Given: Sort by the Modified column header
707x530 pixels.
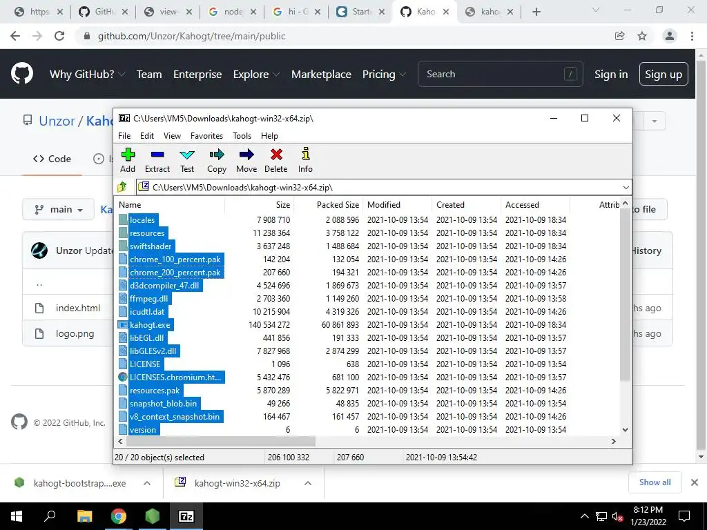Looking at the screenshot, I should 384,204.
